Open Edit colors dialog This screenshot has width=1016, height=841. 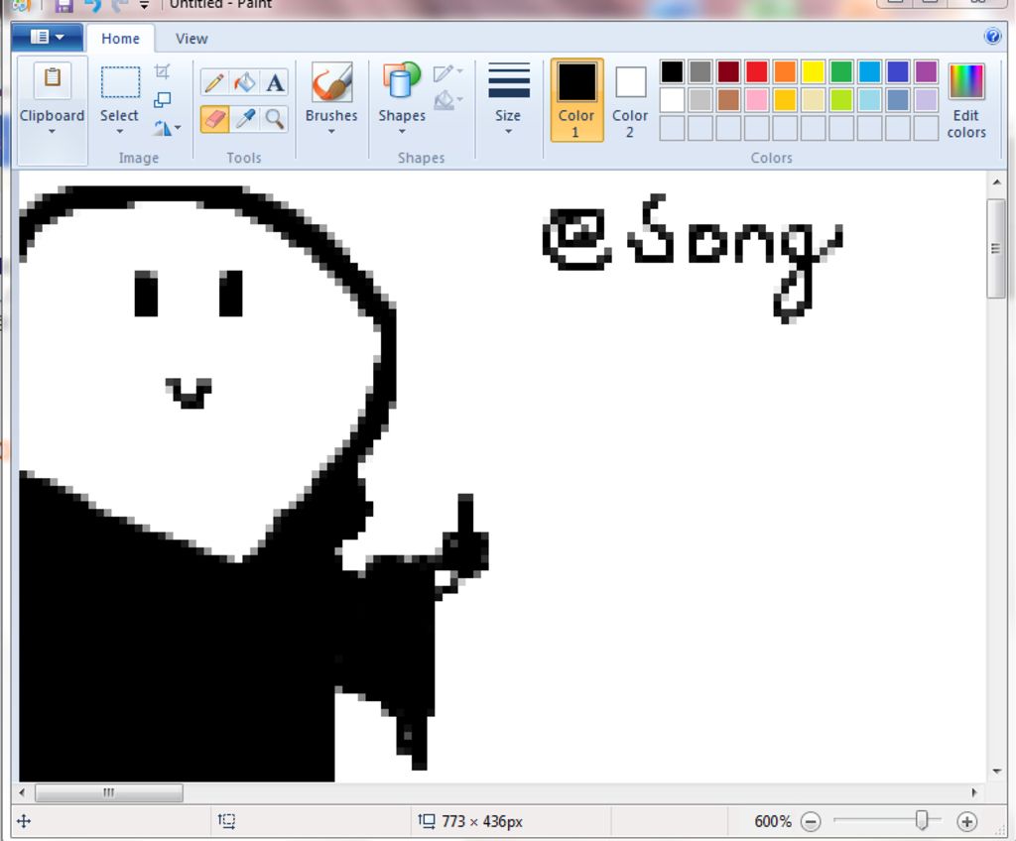coord(966,100)
